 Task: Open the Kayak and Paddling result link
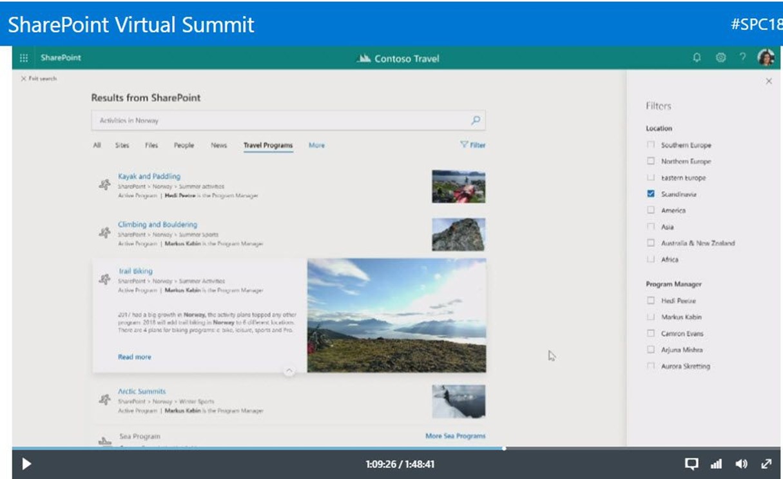(x=149, y=176)
